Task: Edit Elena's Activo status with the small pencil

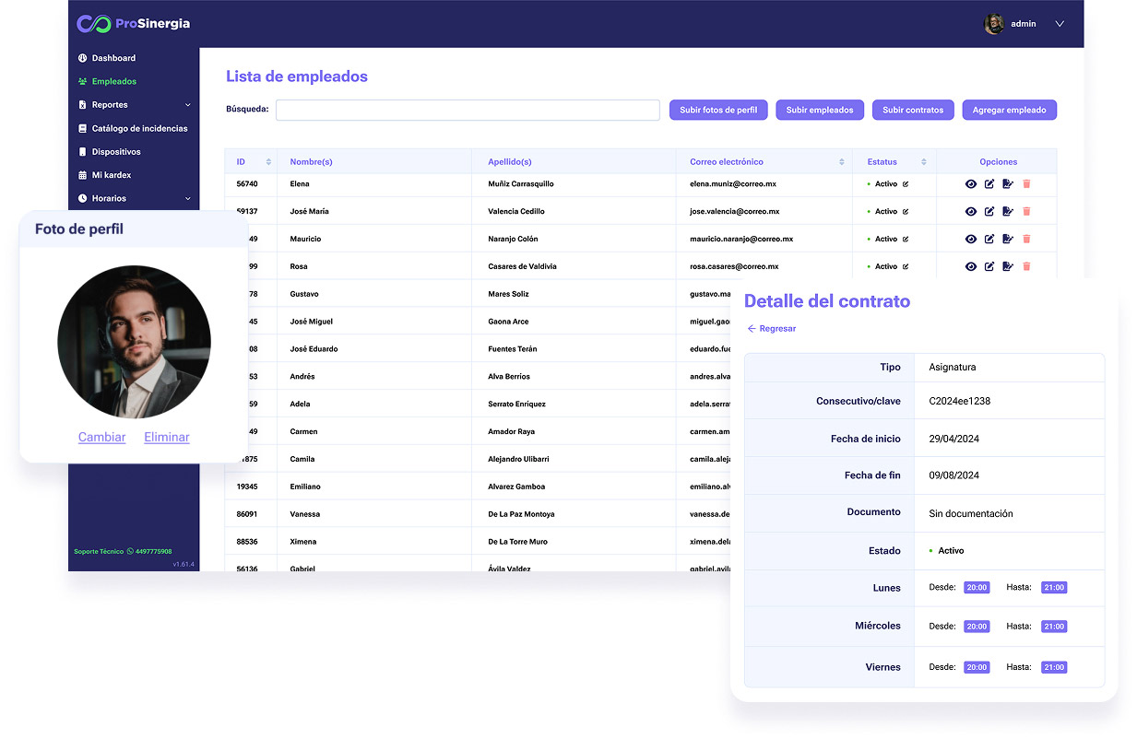Action: (906, 184)
